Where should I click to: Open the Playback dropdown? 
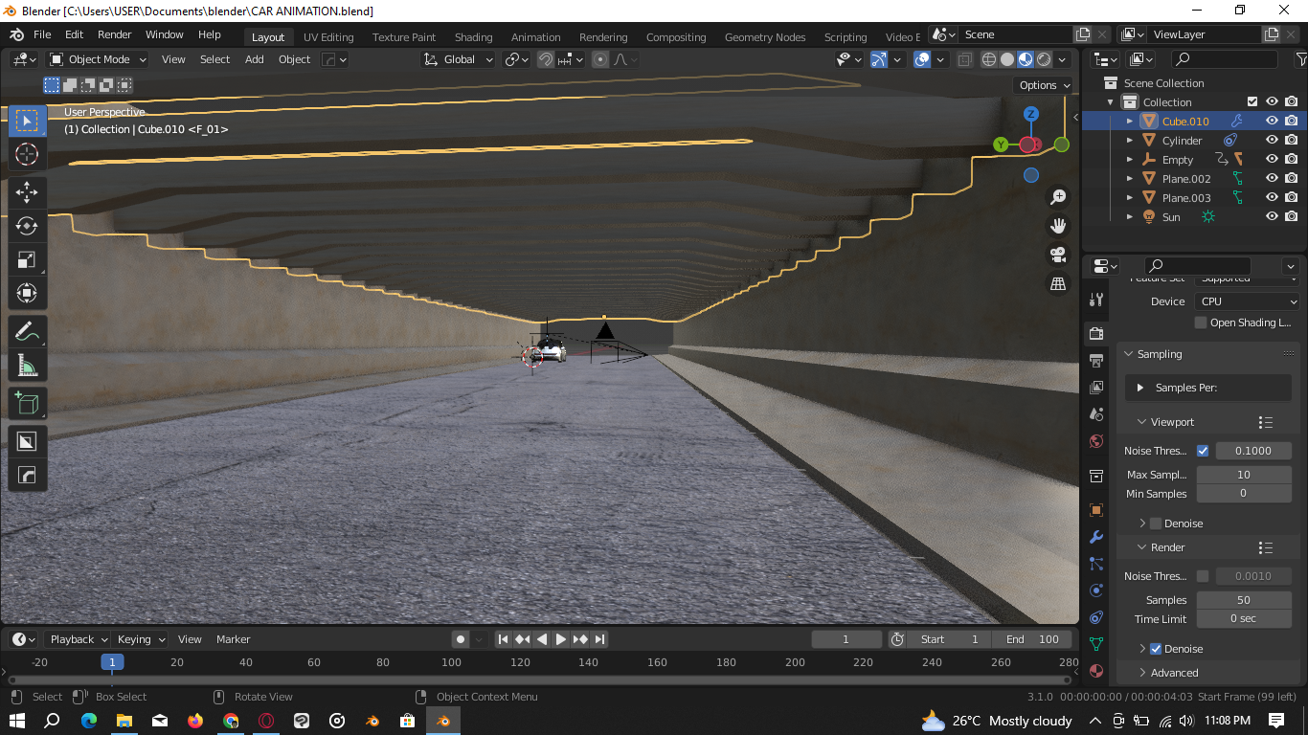[79, 639]
